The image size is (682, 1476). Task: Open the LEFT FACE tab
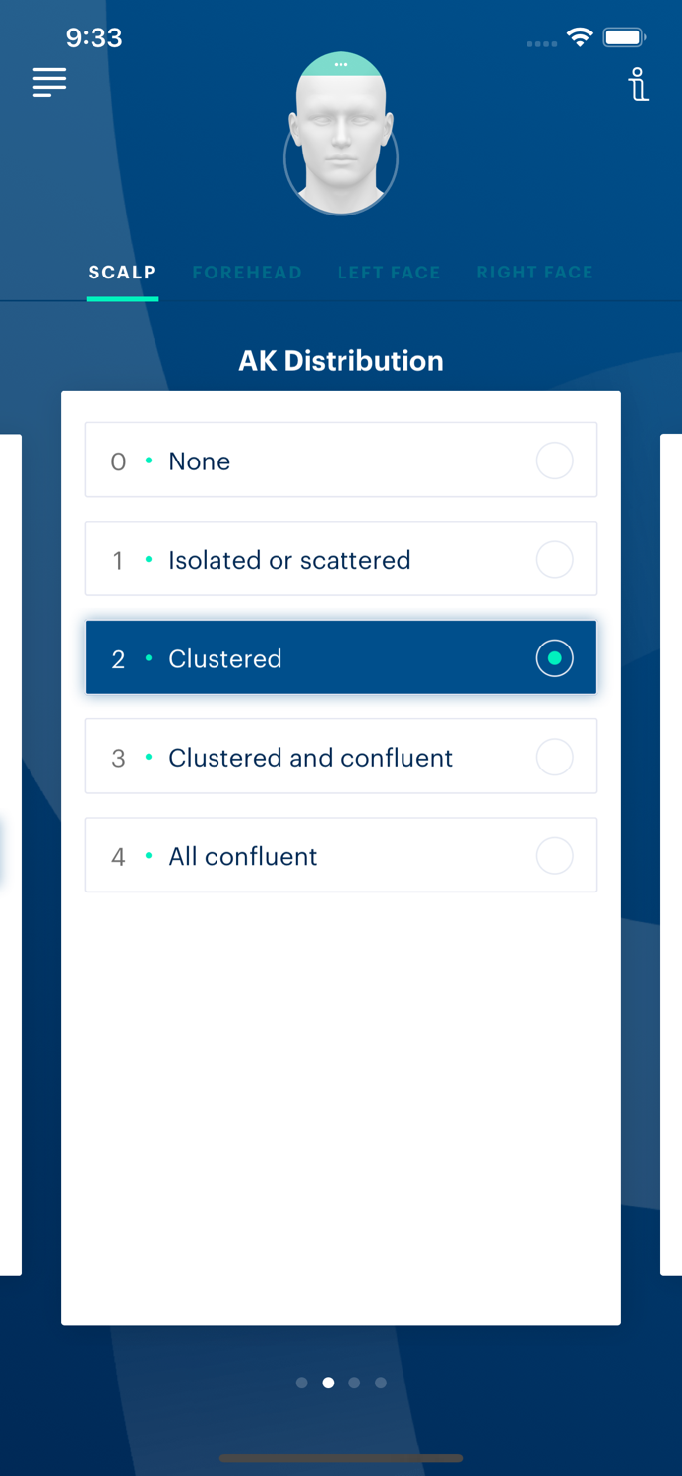[x=389, y=273]
